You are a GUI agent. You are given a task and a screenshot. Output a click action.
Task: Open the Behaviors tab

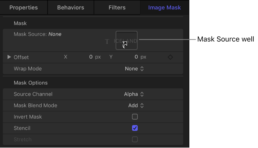70,7
